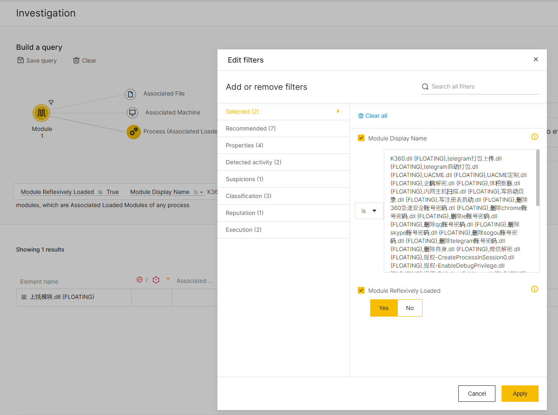The image size is (558, 415).
Task: Click the Module node icon in query graph
Action: click(41, 113)
